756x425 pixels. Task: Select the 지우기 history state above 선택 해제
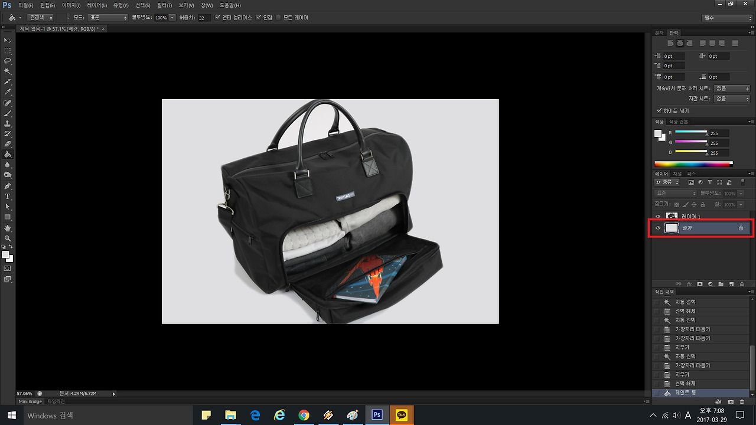coord(702,374)
